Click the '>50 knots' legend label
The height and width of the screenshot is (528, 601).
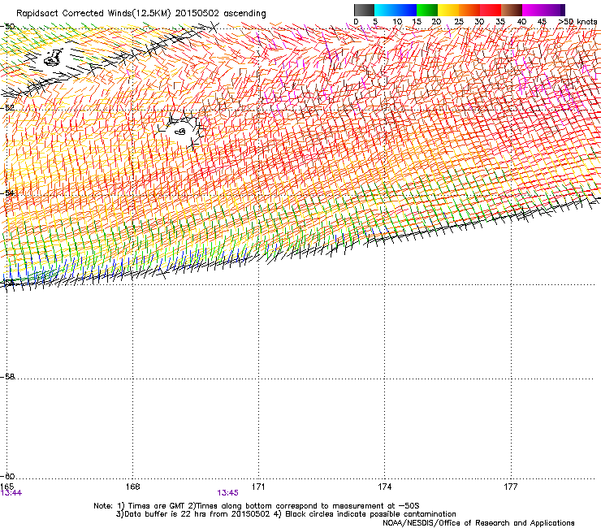577,22
